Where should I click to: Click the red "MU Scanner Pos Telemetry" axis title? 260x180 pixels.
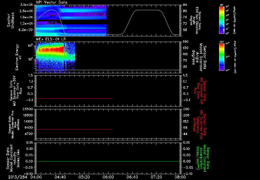200,125
